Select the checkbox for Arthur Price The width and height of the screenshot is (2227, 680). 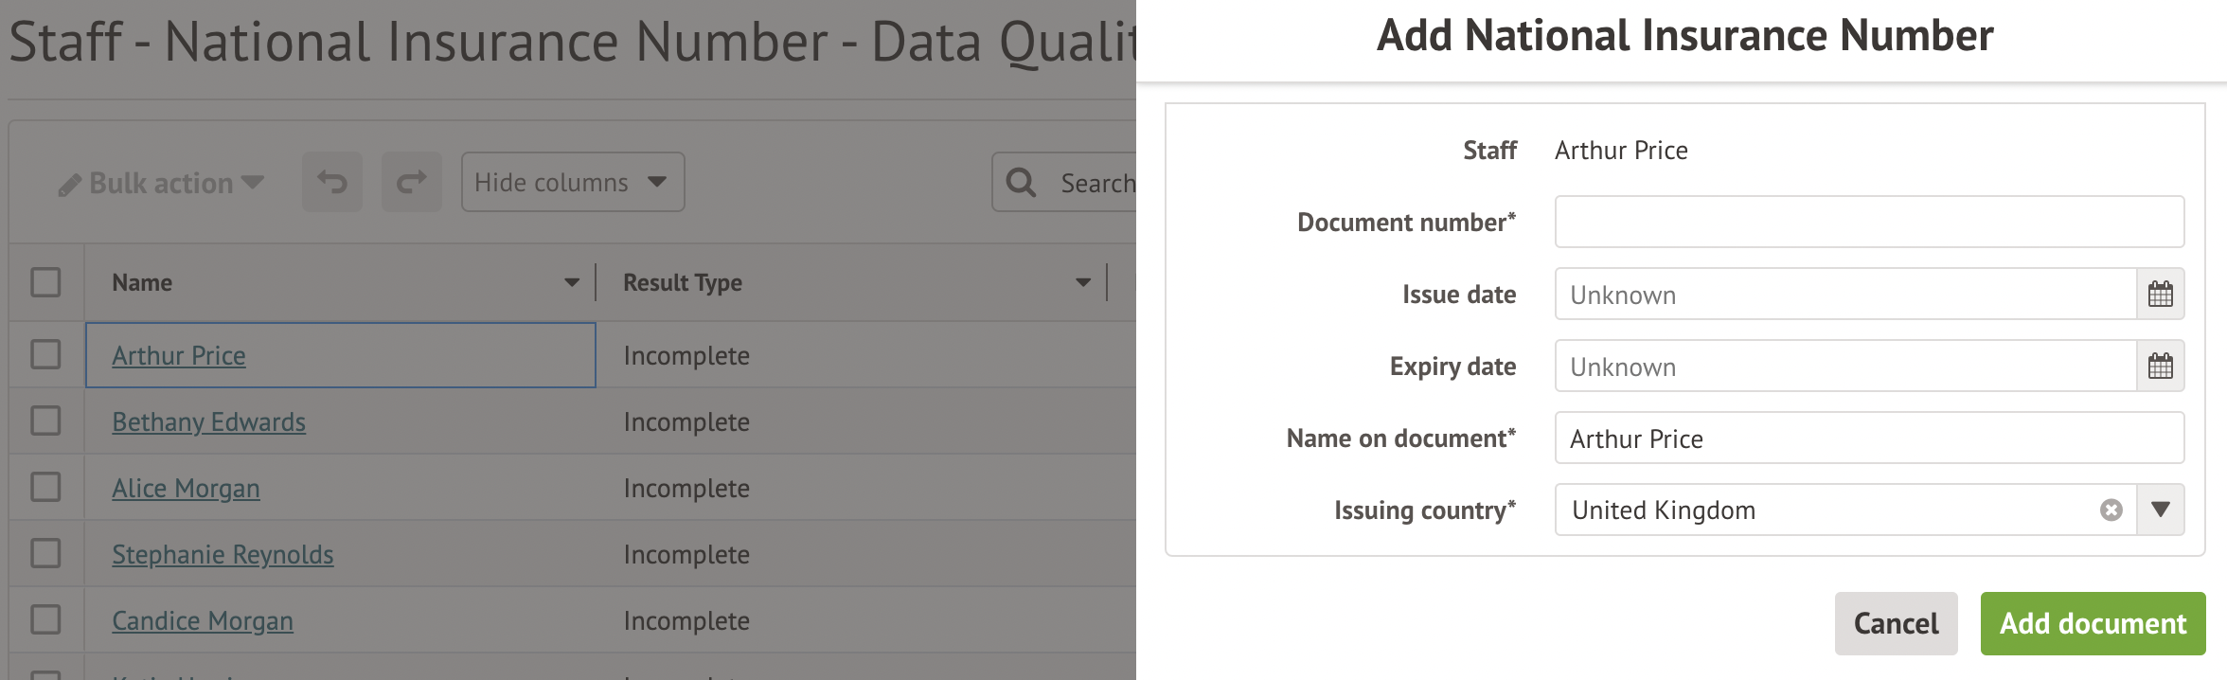pos(45,355)
